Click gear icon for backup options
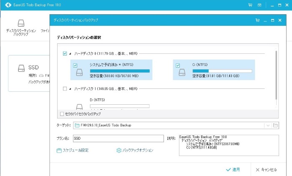This screenshot has height=176, width=292. tap(119, 150)
